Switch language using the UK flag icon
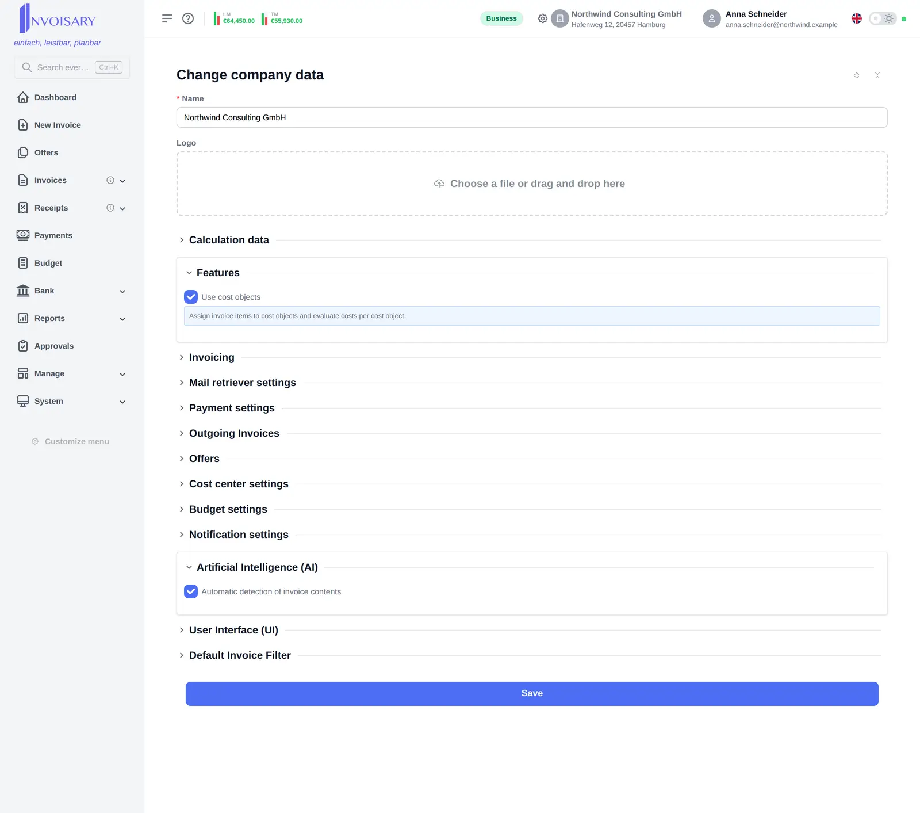The width and height of the screenshot is (920, 813). pos(857,18)
